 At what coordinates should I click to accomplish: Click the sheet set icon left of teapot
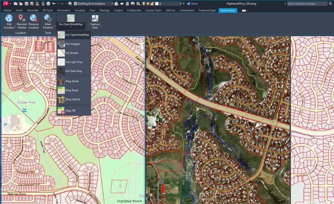tap(116, 4)
